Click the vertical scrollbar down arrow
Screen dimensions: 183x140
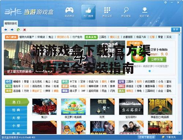[179, 132]
